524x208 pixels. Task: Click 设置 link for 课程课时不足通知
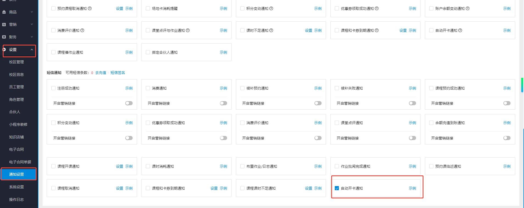(308, 188)
